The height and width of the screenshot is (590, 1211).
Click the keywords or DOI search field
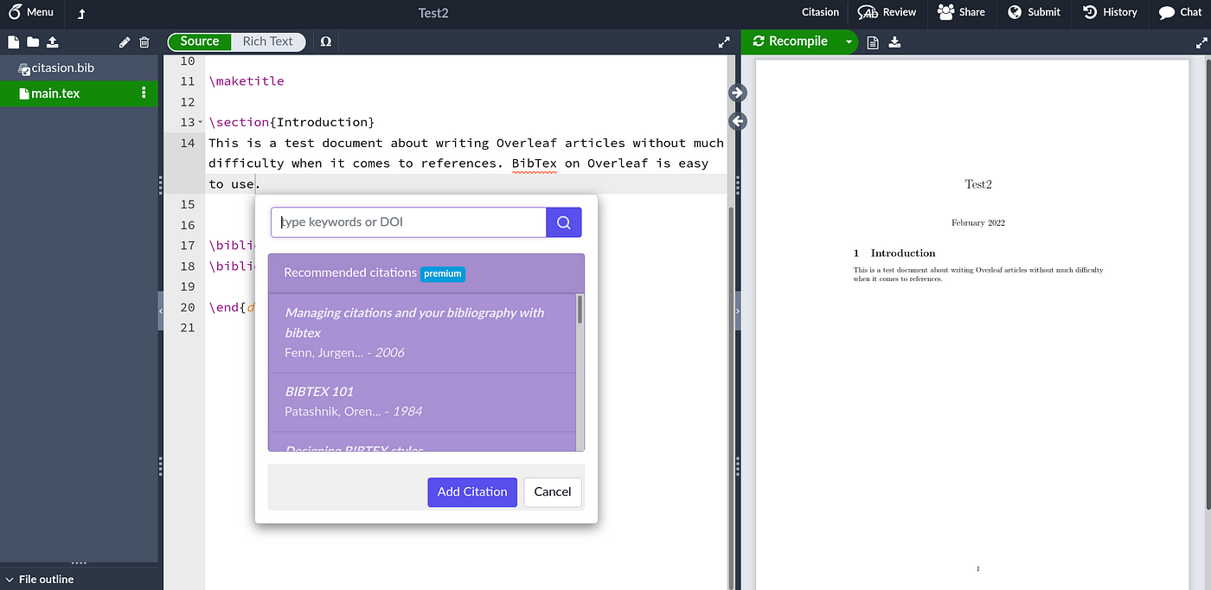point(408,222)
